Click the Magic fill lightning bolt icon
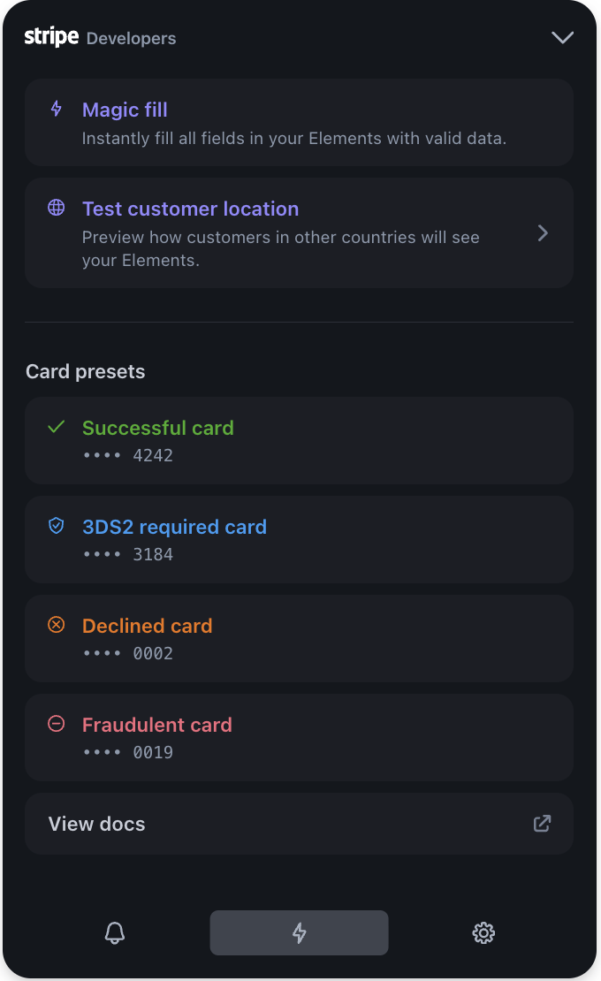This screenshot has width=601, height=981. [57, 110]
